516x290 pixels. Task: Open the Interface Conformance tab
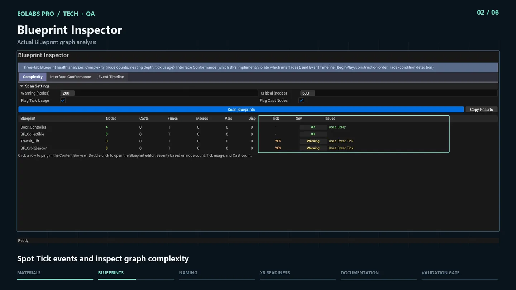coord(70,77)
